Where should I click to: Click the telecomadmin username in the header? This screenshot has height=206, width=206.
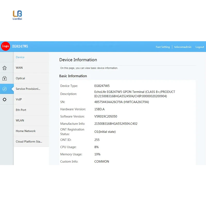[x=183, y=47]
